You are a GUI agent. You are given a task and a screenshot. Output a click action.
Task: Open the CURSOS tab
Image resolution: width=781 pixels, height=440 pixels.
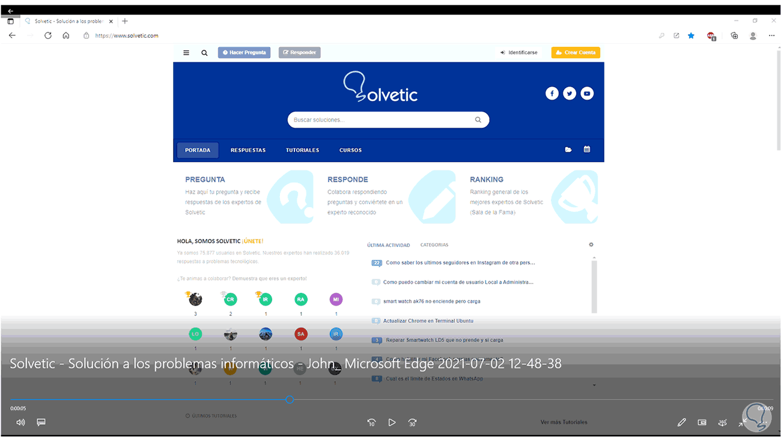(350, 150)
